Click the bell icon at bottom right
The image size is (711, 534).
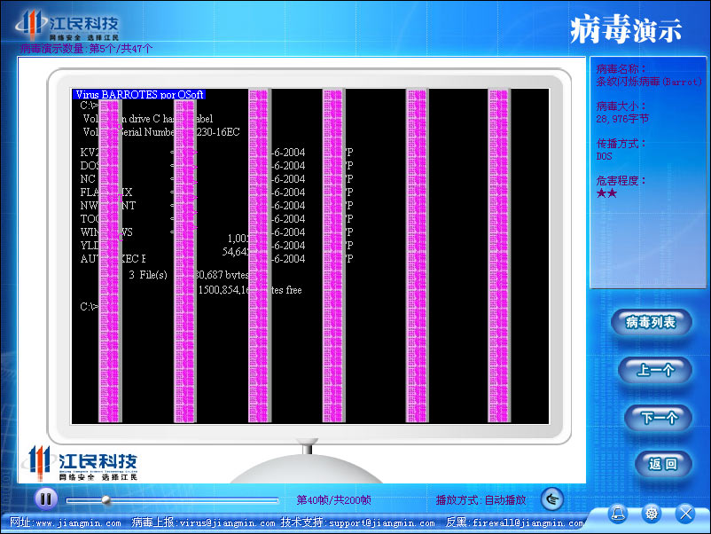tap(618, 513)
